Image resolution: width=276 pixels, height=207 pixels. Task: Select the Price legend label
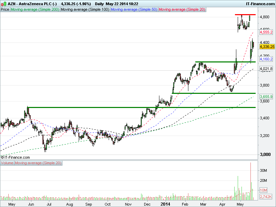point(5,10)
